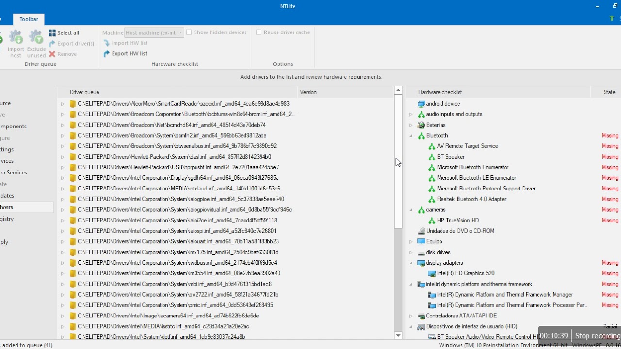Viewport: 621px width, 349px height.
Task: Open the Extra Services sidebar page
Action: pyautogui.click(x=14, y=173)
